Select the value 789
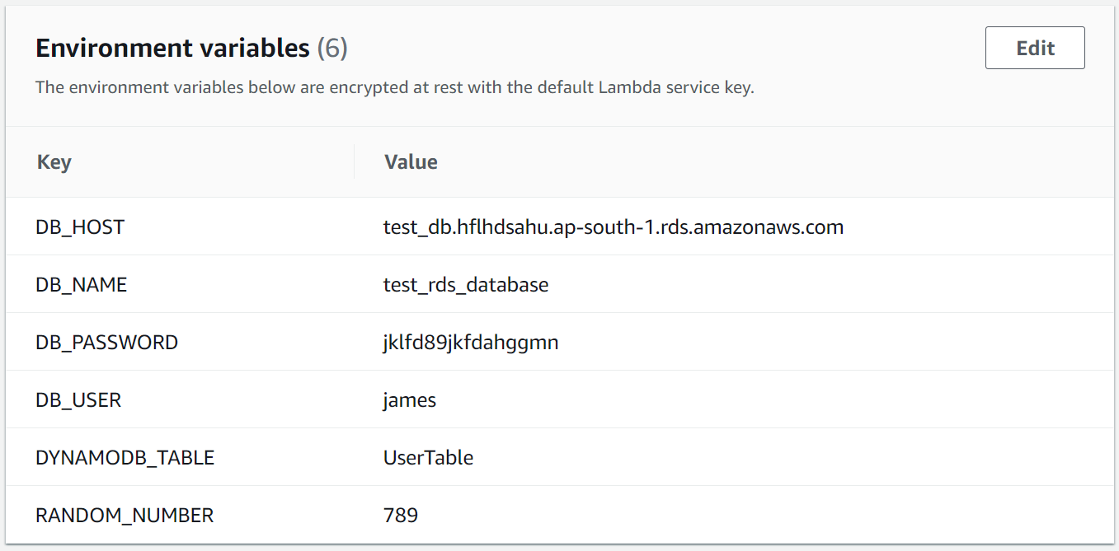This screenshot has height=551, width=1119. tap(402, 515)
